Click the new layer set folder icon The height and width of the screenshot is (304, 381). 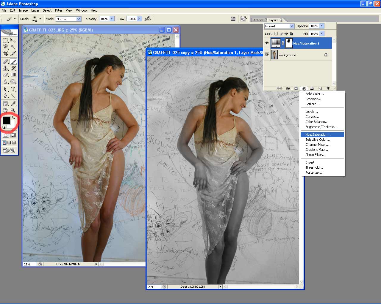click(312, 88)
